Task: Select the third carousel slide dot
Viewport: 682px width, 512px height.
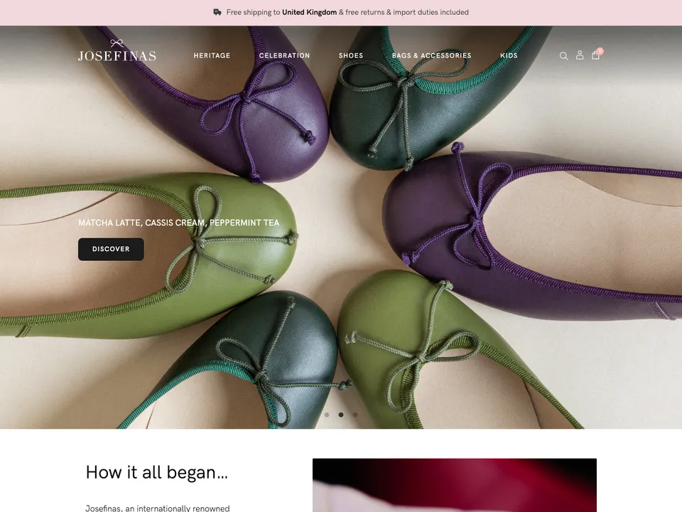Action: point(355,415)
